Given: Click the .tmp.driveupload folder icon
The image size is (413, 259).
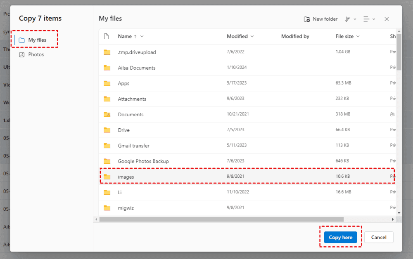Looking at the screenshot, I should click(107, 52).
